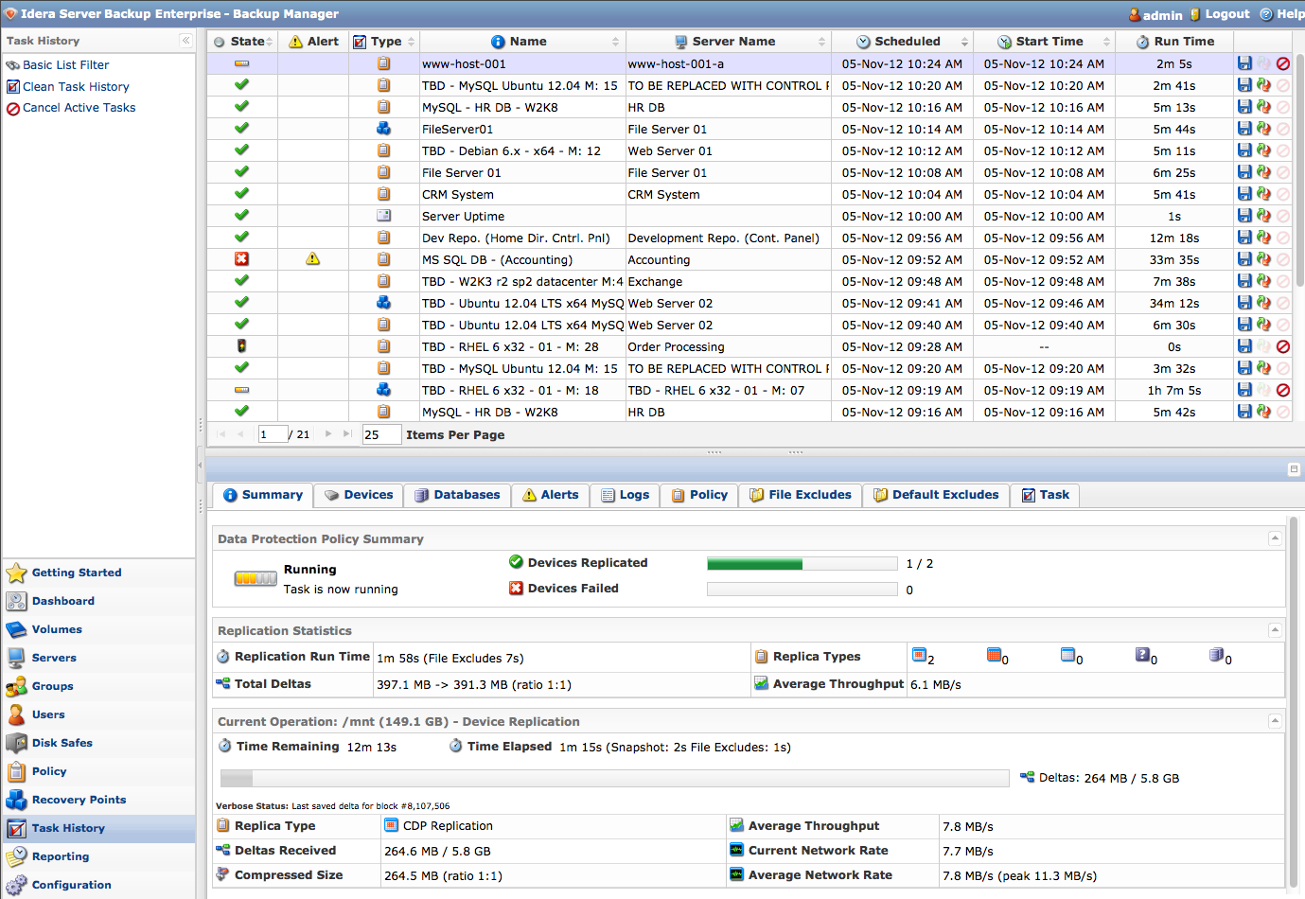Viewport: 1305px width, 899px height.
Task: Click the disk icon for Exchange row
Action: coord(1244,281)
